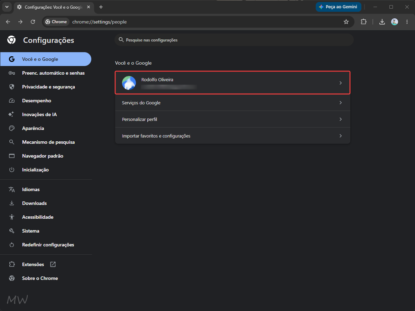Open the toolbar Downloads icon
Image resolution: width=415 pixels, height=311 pixels.
(382, 22)
